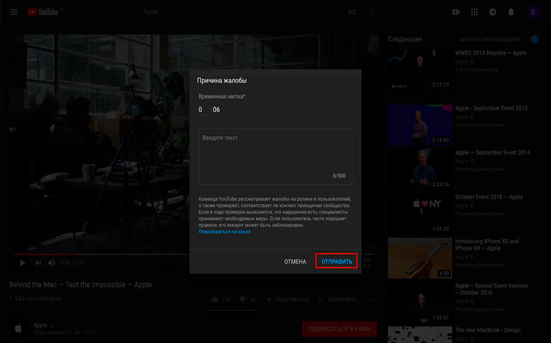Edit the minutes timestamp field 0
This screenshot has width=551, height=343.
tap(203, 110)
